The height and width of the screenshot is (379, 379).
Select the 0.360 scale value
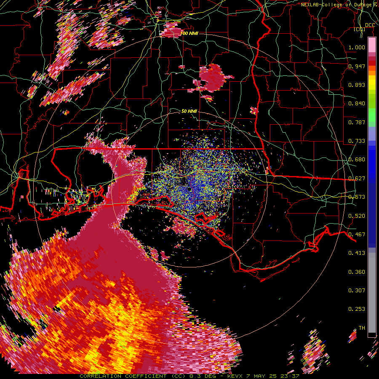(x=357, y=272)
